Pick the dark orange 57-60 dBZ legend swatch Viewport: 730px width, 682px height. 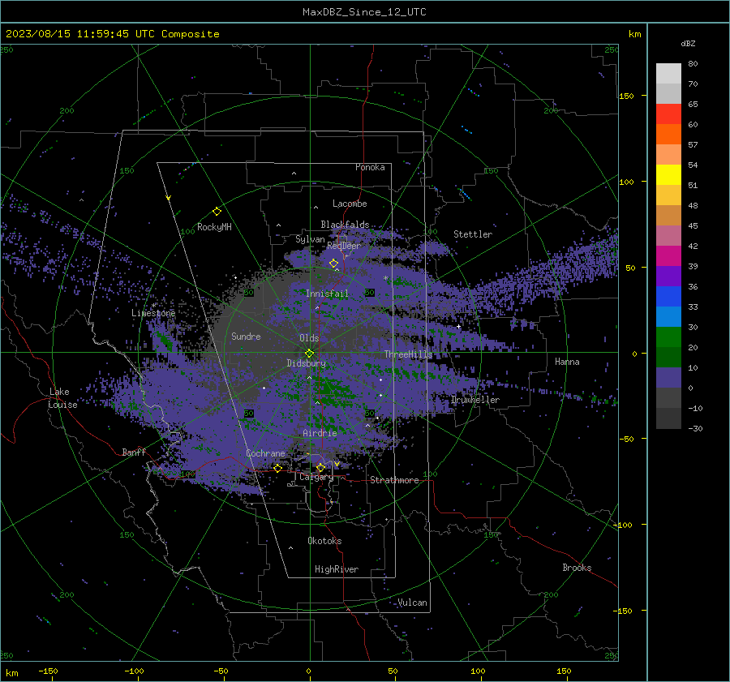(x=668, y=135)
